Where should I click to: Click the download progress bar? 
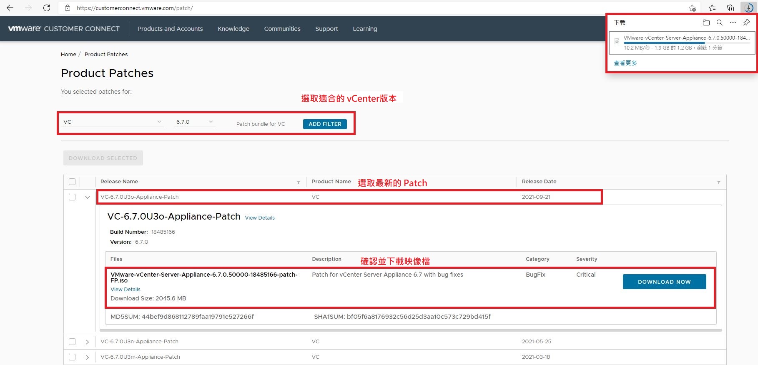(x=687, y=42)
